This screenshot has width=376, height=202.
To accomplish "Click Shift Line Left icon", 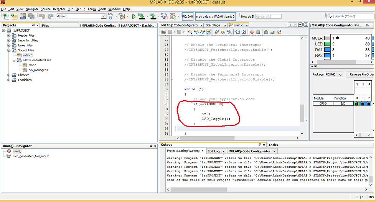I will point(237,32).
